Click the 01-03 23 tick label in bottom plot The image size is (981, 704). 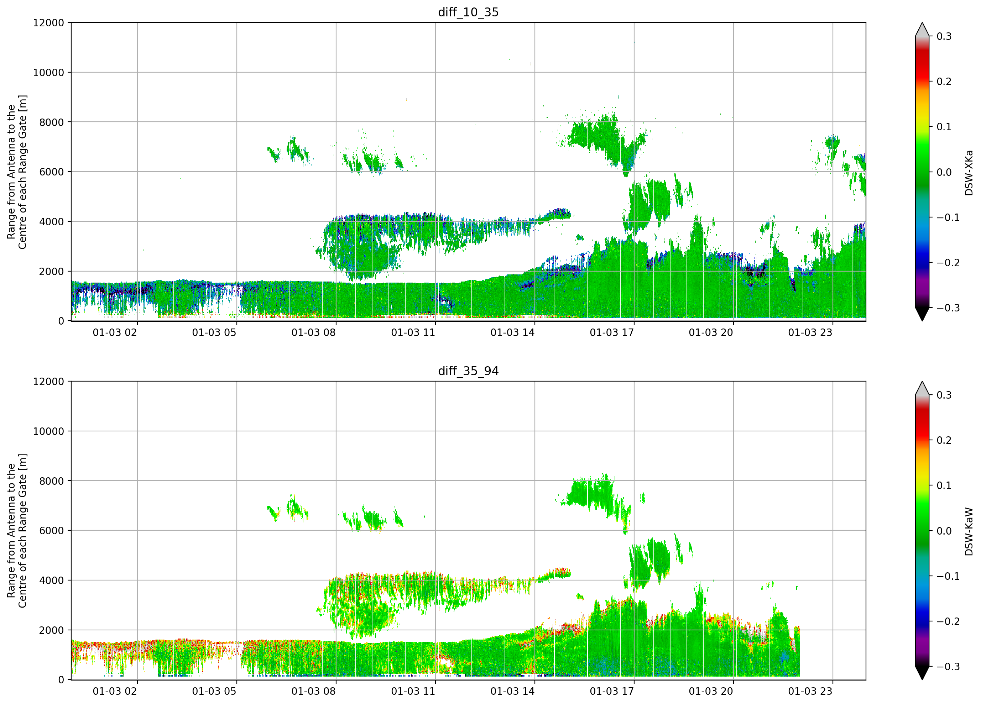810,691
